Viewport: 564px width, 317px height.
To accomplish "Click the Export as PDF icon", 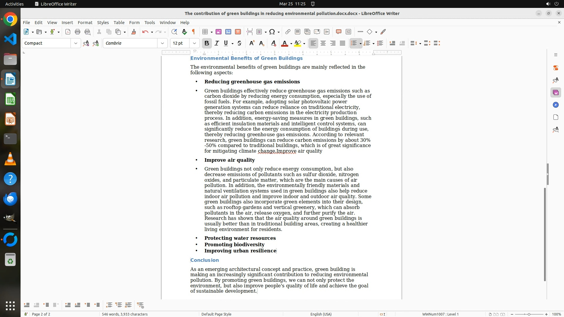I will (68, 32).
